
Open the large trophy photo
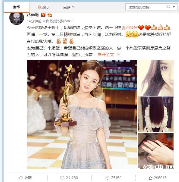click(82, 114)
